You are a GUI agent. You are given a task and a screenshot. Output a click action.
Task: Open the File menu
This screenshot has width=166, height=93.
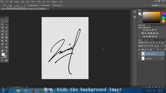pyautogui.click(x=7, y=2)
